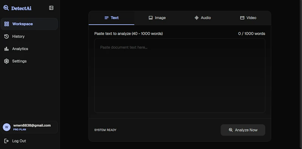Open the History page
The width and height of the screenshot is (302, 149).
pyautogui.click(x=29, y=36)
